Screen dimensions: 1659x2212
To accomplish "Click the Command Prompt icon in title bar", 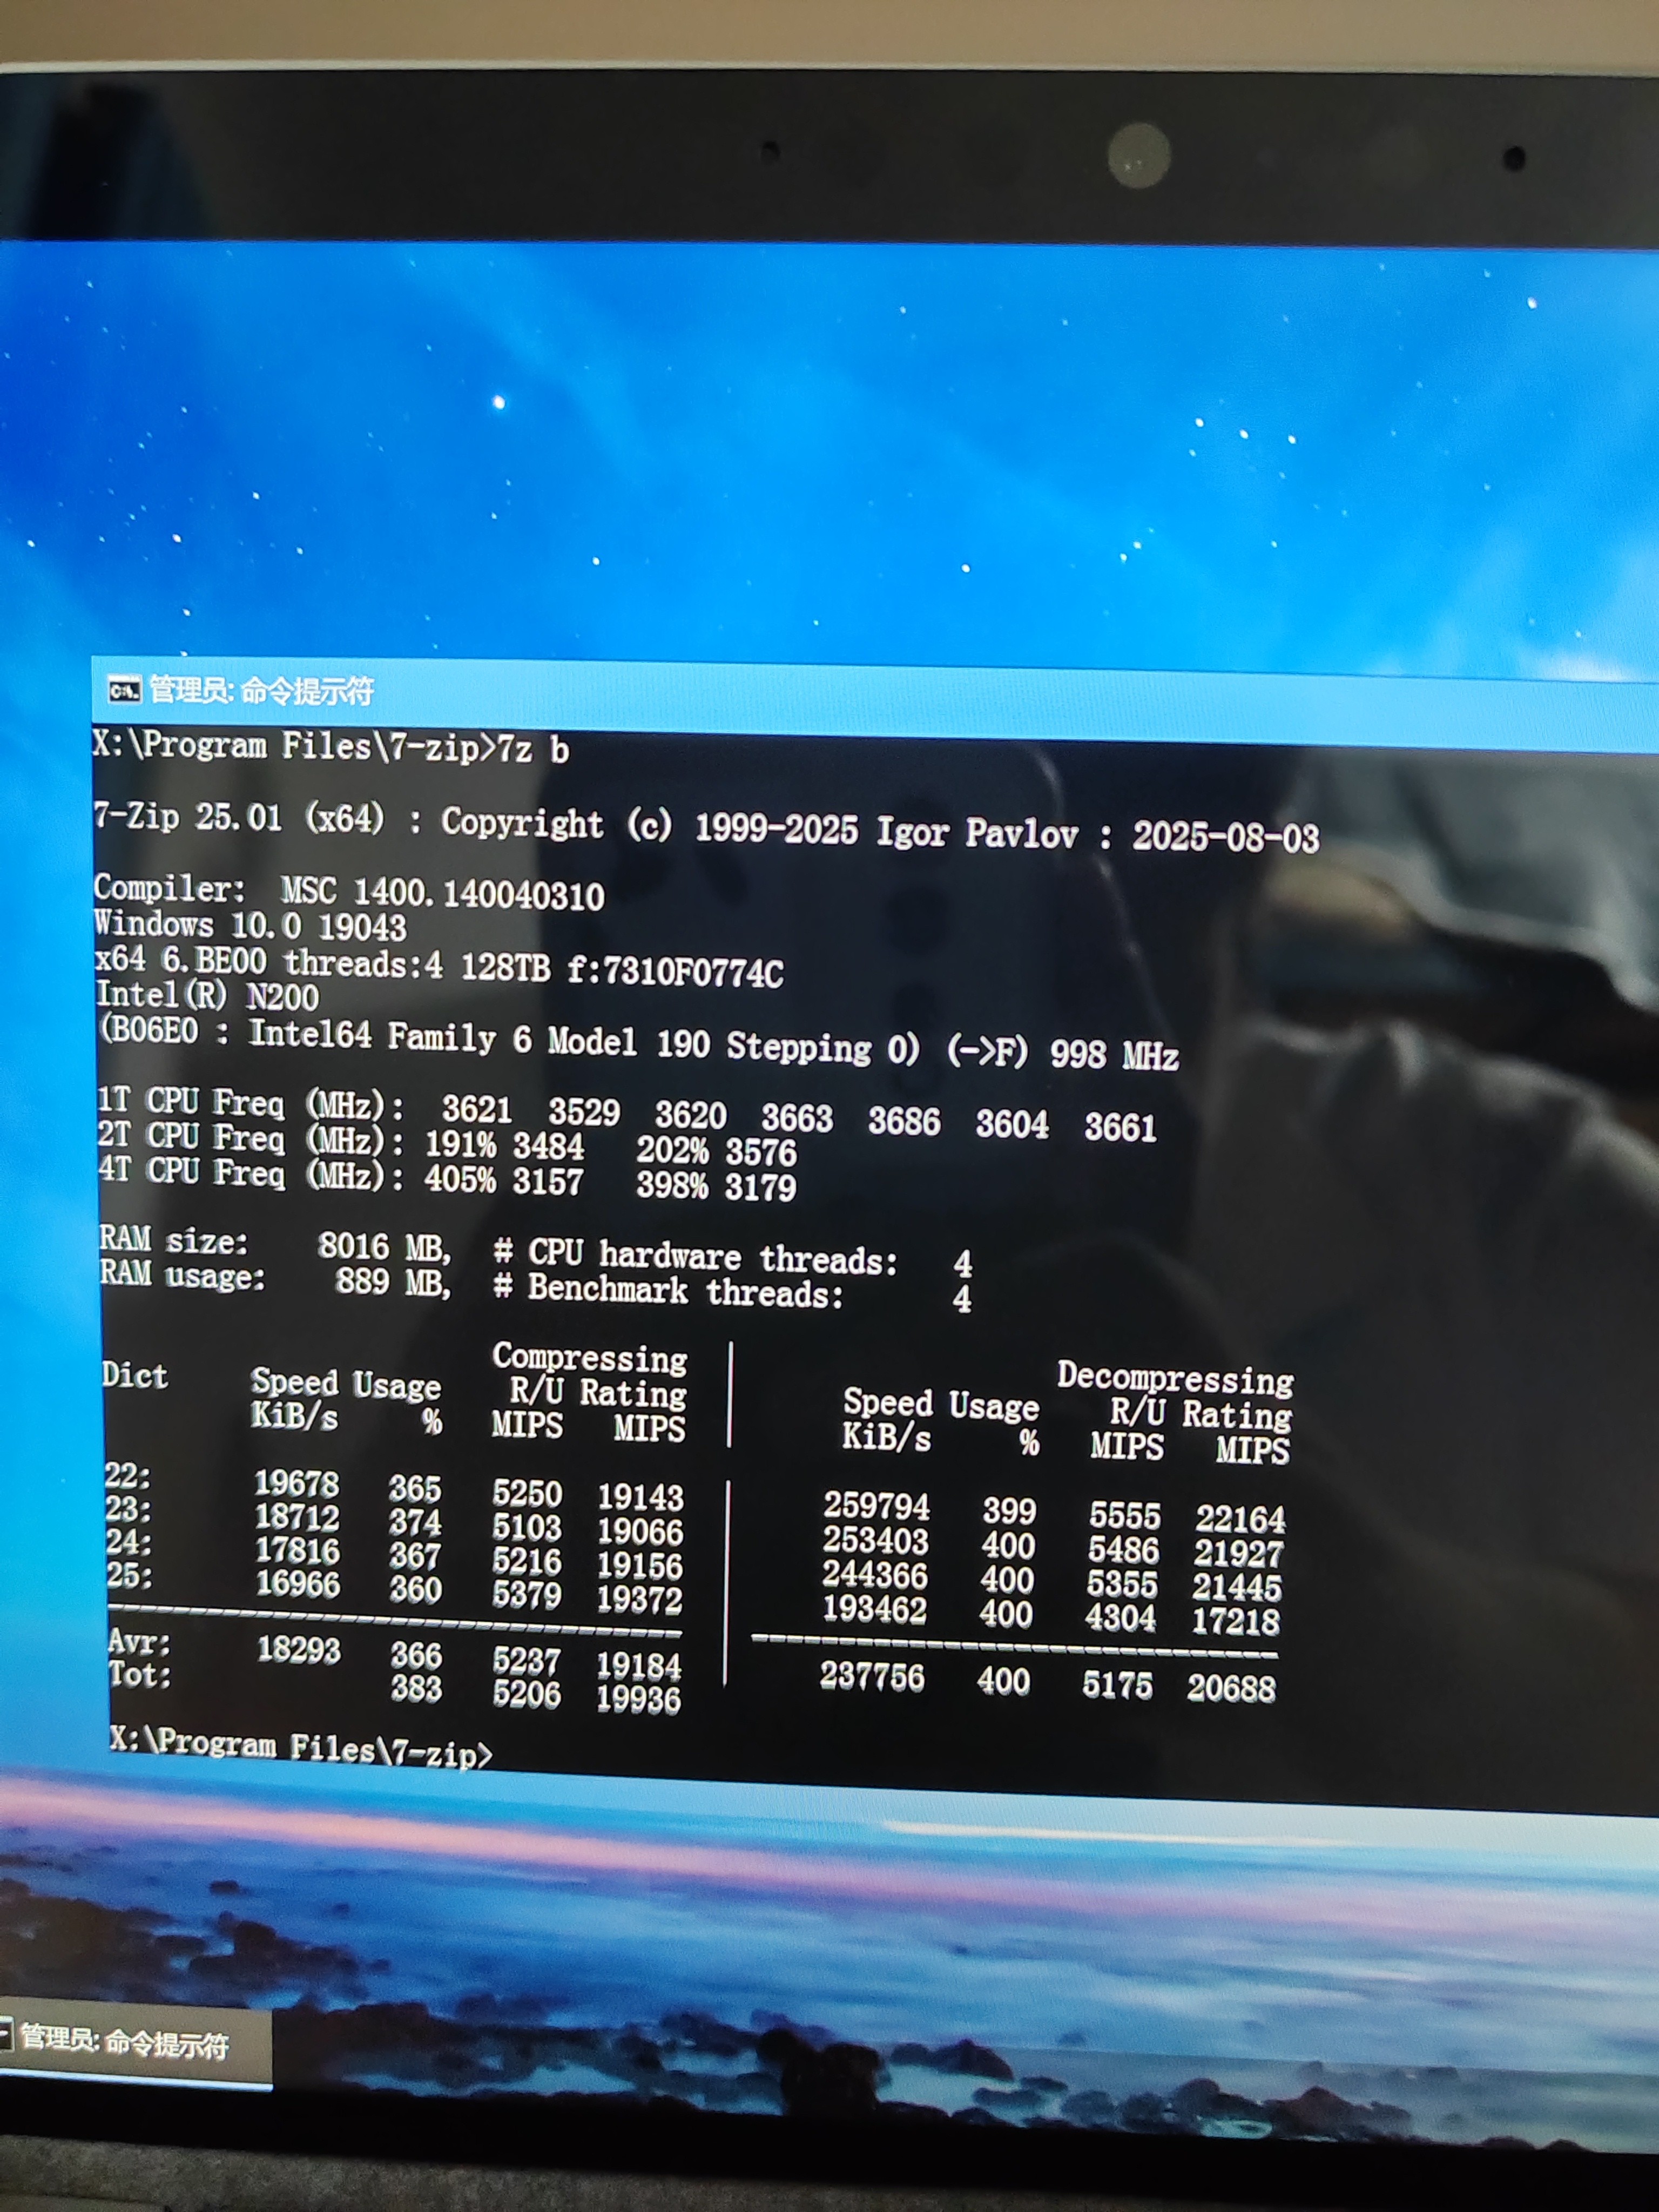I will [124, 690].
